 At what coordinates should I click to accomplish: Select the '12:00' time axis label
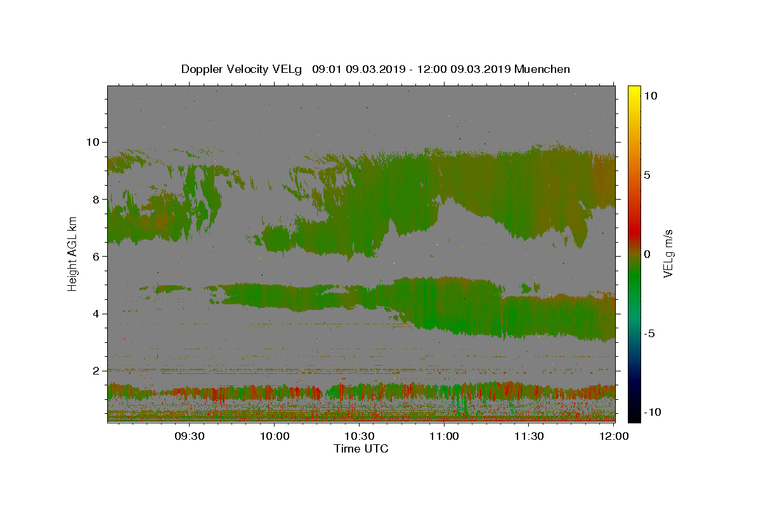click(614, 436)
